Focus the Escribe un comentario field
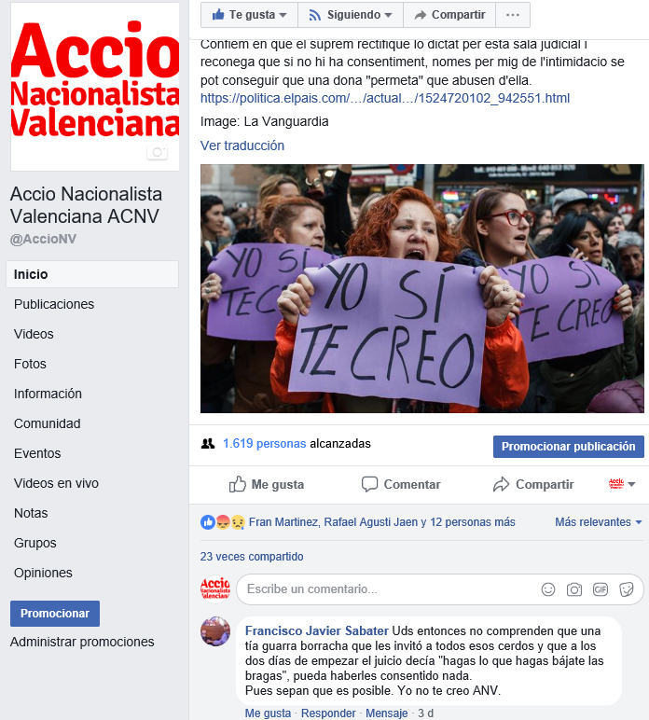This screenshot has width=649, height=720. point(388,589)
